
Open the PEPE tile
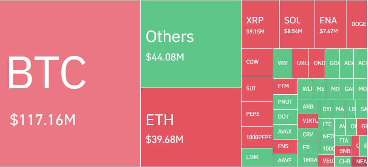point(257,114)
